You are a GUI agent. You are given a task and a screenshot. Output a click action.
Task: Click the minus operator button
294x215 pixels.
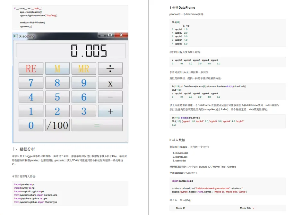110,97
